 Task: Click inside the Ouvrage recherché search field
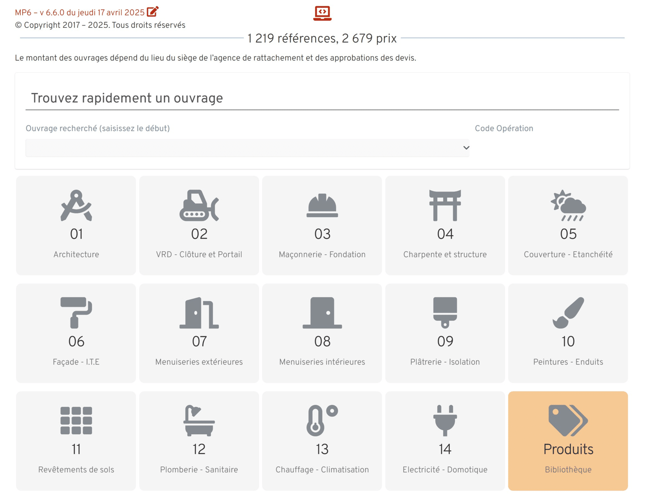pos(241,148)
